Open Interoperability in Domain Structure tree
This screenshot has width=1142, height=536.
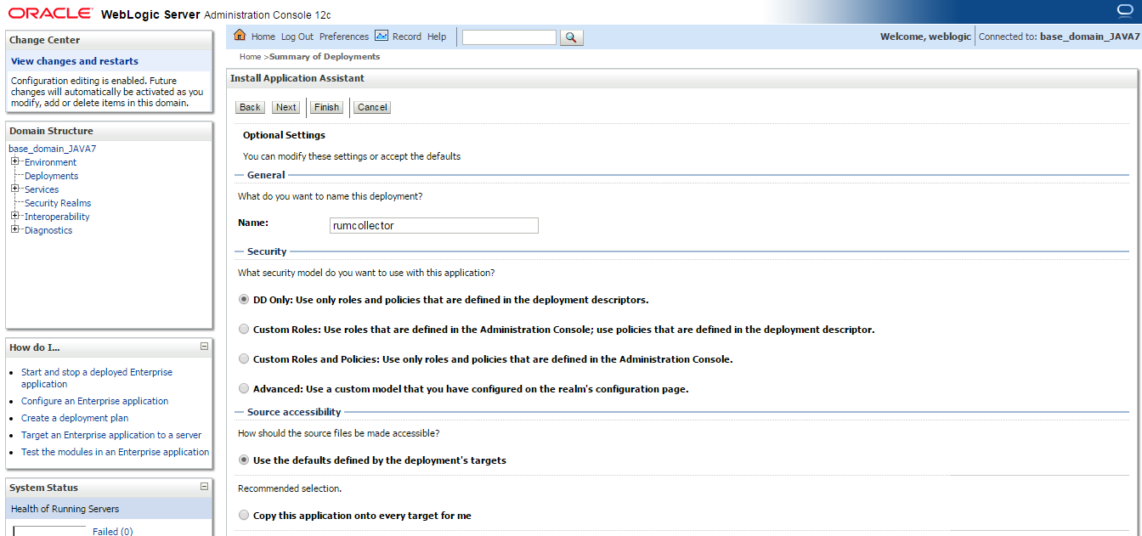(x=57, y=217)
